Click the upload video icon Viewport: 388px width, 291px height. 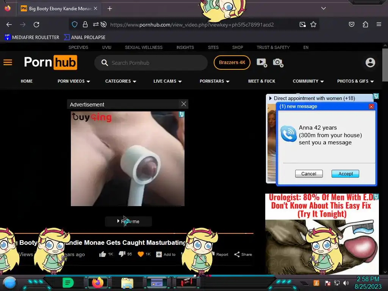pos(262,63)
